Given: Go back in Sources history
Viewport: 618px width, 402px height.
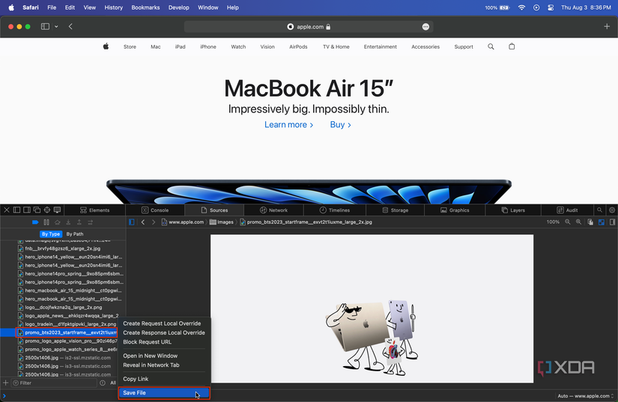Looking at the screenshot, I should click(142, 222).
